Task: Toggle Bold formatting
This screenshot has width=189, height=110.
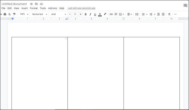Action: coord(86,14)
